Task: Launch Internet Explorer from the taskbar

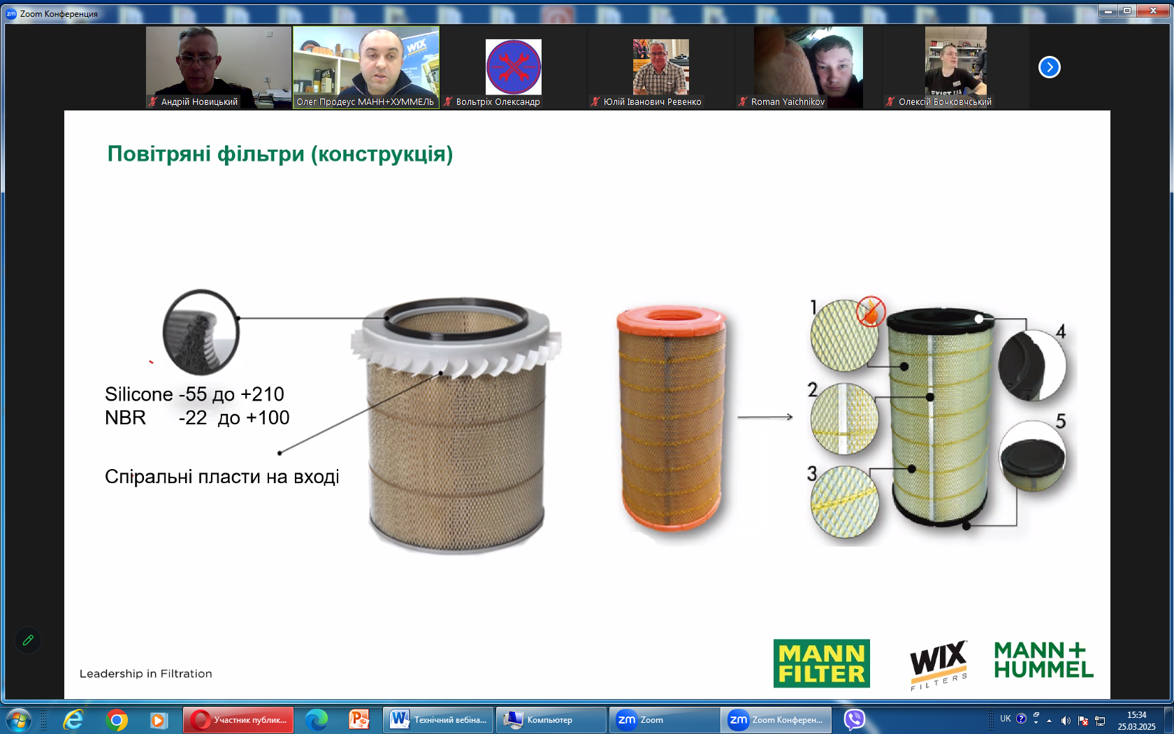Action: (x=73, y=720)
